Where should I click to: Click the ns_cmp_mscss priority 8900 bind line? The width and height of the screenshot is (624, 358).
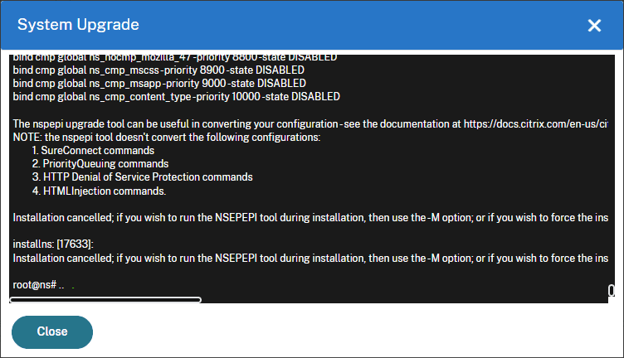pos(158,70)
